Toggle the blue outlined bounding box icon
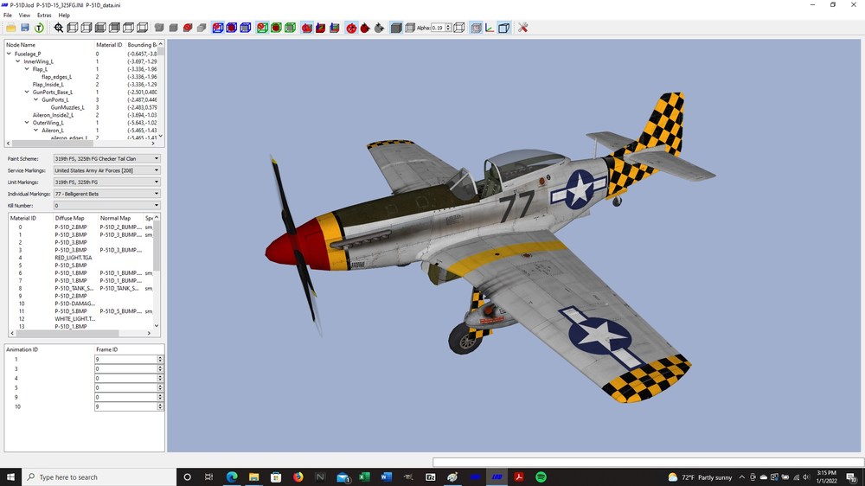Image resolution: width=865 pixels, height=486 pixels. [x=503, y=28]
